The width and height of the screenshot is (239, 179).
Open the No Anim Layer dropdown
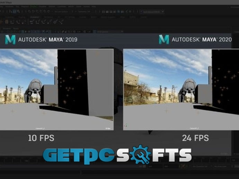(221, 167)
